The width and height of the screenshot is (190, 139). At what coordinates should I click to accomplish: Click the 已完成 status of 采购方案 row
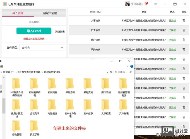click(172, 49)
